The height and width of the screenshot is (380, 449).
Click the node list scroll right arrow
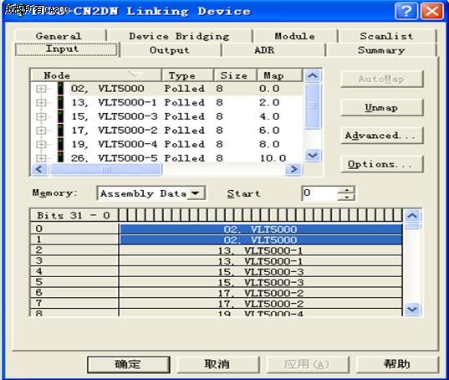293,169
